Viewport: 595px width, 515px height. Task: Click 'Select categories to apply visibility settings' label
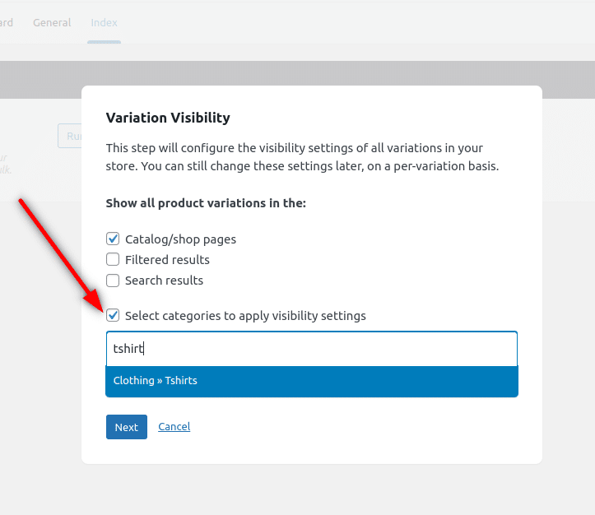point(245,316)
